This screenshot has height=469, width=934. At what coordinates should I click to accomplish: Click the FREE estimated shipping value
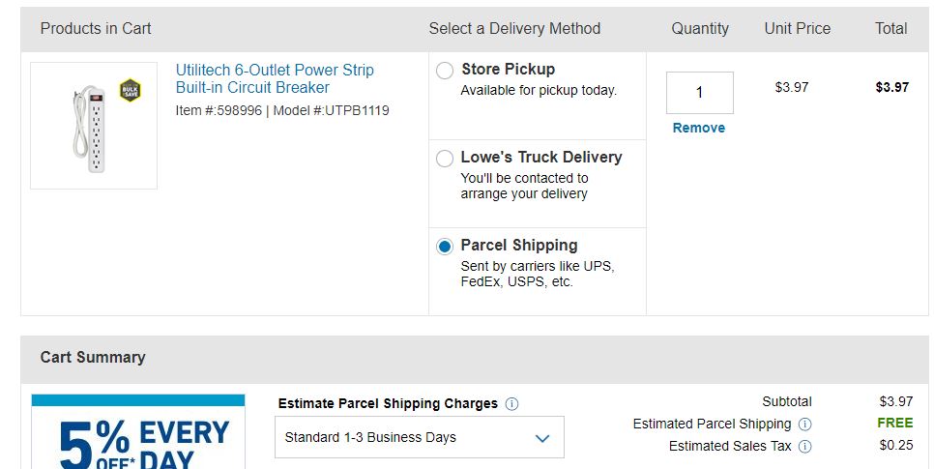coord(894,423)
